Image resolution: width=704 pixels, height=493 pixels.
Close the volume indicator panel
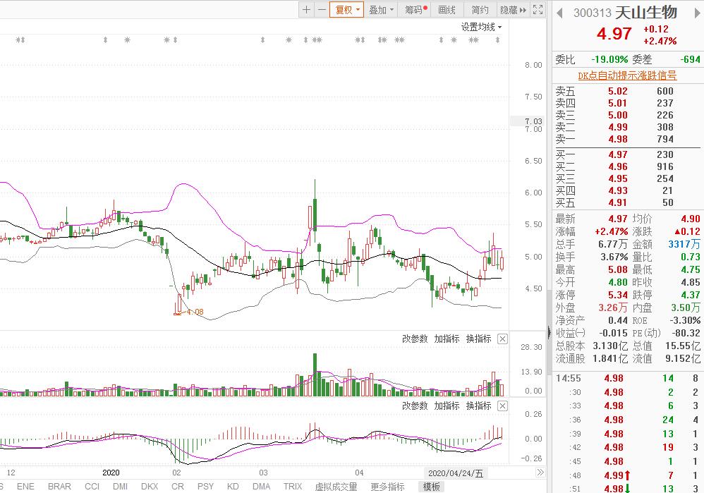point(502,339)
